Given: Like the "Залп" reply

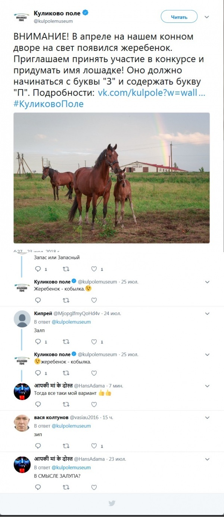Looking at the screenshot, I should pyautogui.click(x=94, y=342).
